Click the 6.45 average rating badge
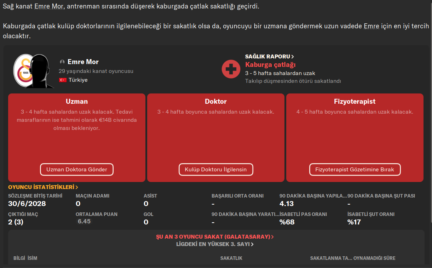Viewport: 432px width, 268px height. [84, 222]
